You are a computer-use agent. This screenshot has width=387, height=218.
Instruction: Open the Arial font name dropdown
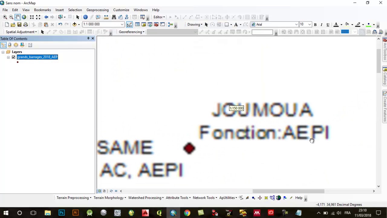(x=297, y=25)
